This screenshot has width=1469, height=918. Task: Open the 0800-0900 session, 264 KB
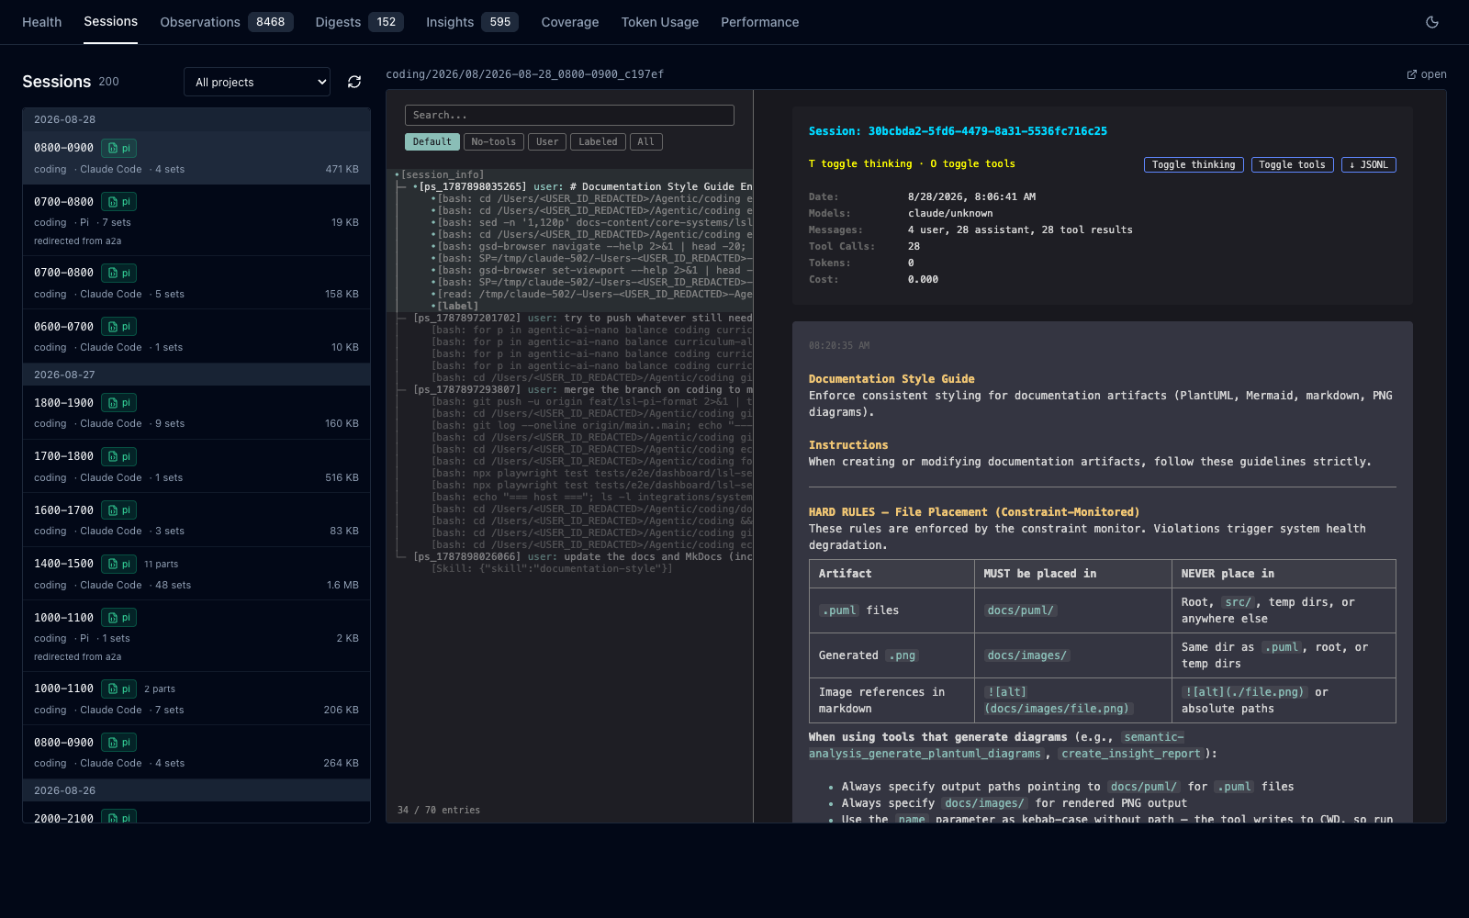pyautogui.click(x=196, y=752)
